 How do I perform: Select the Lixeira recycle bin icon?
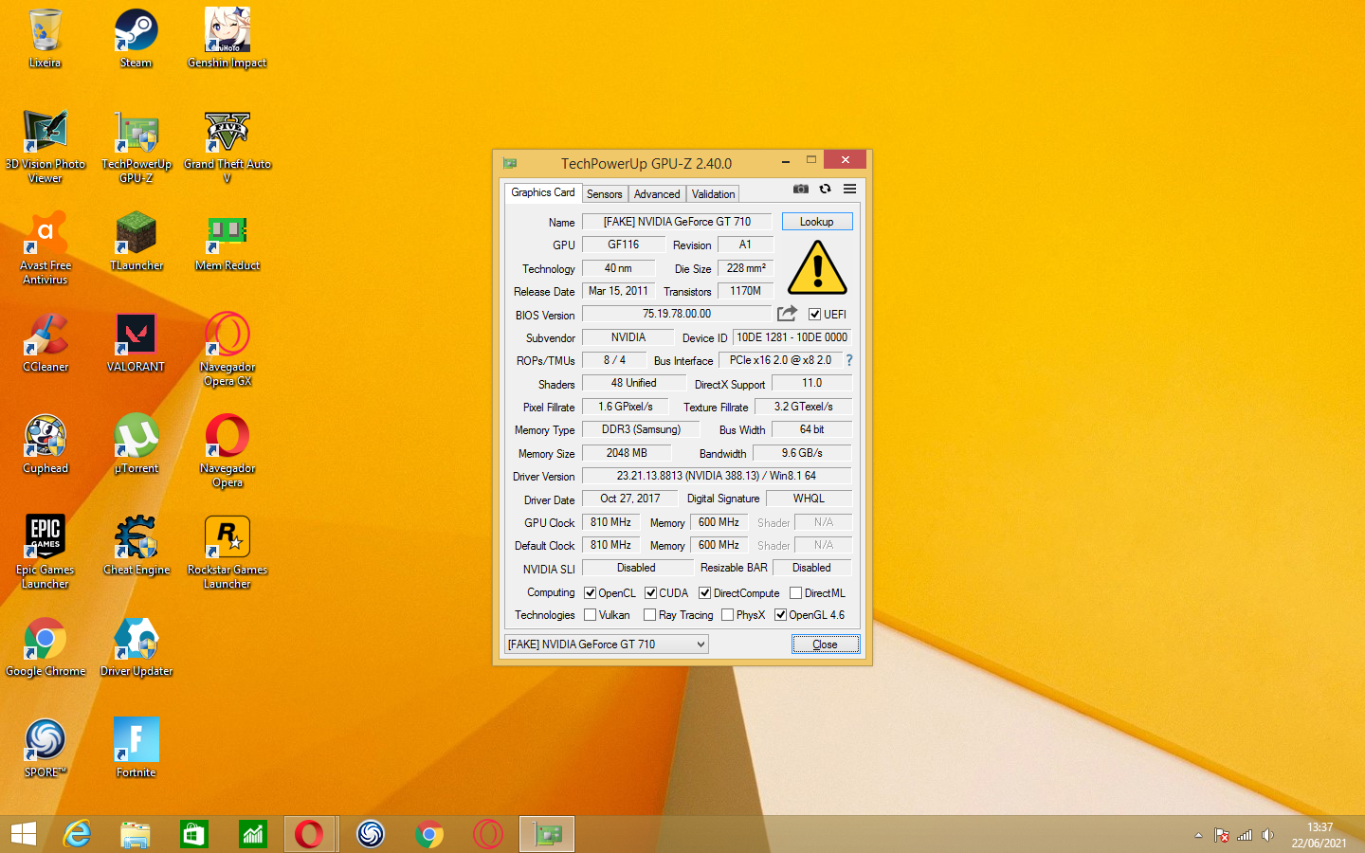tap(45, 39)
